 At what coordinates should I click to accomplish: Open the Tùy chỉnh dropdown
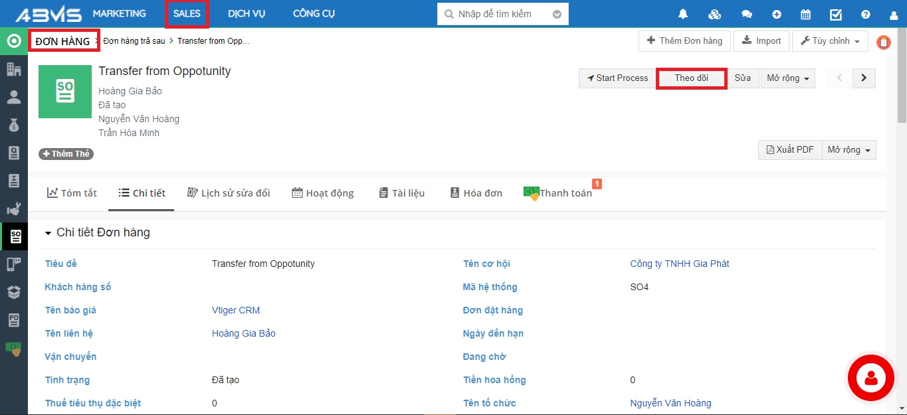(x=830, y=41)
